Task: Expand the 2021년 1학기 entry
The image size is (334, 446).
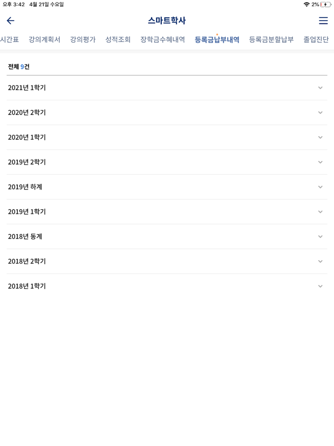Action: [x=167, y=87]
